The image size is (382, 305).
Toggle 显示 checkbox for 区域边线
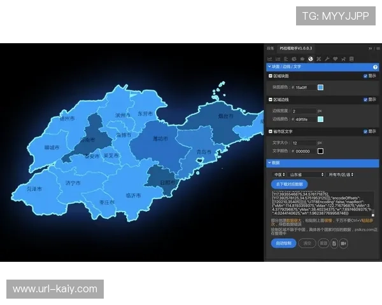365,100
